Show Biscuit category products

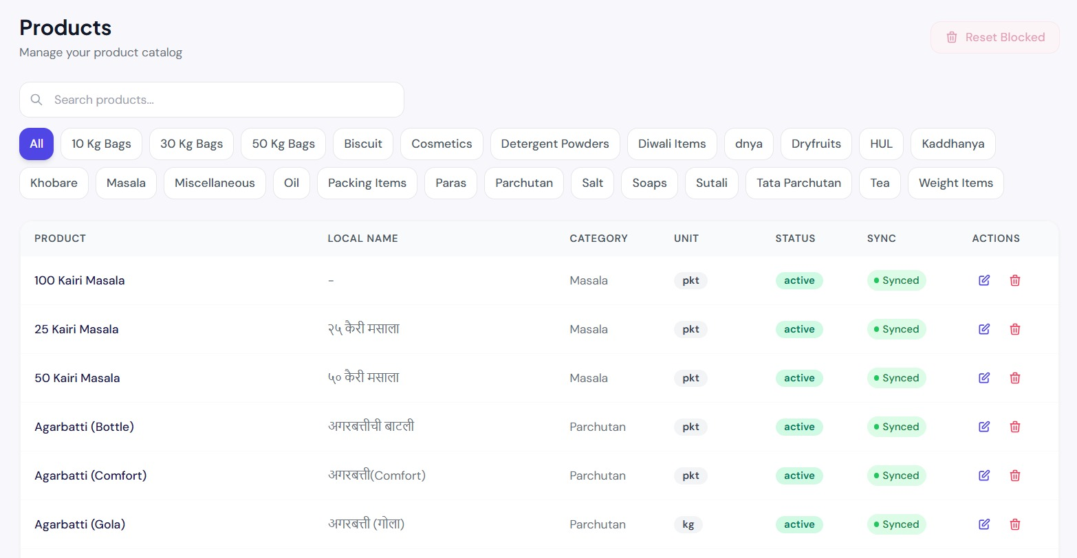click(x=363, y=144)
